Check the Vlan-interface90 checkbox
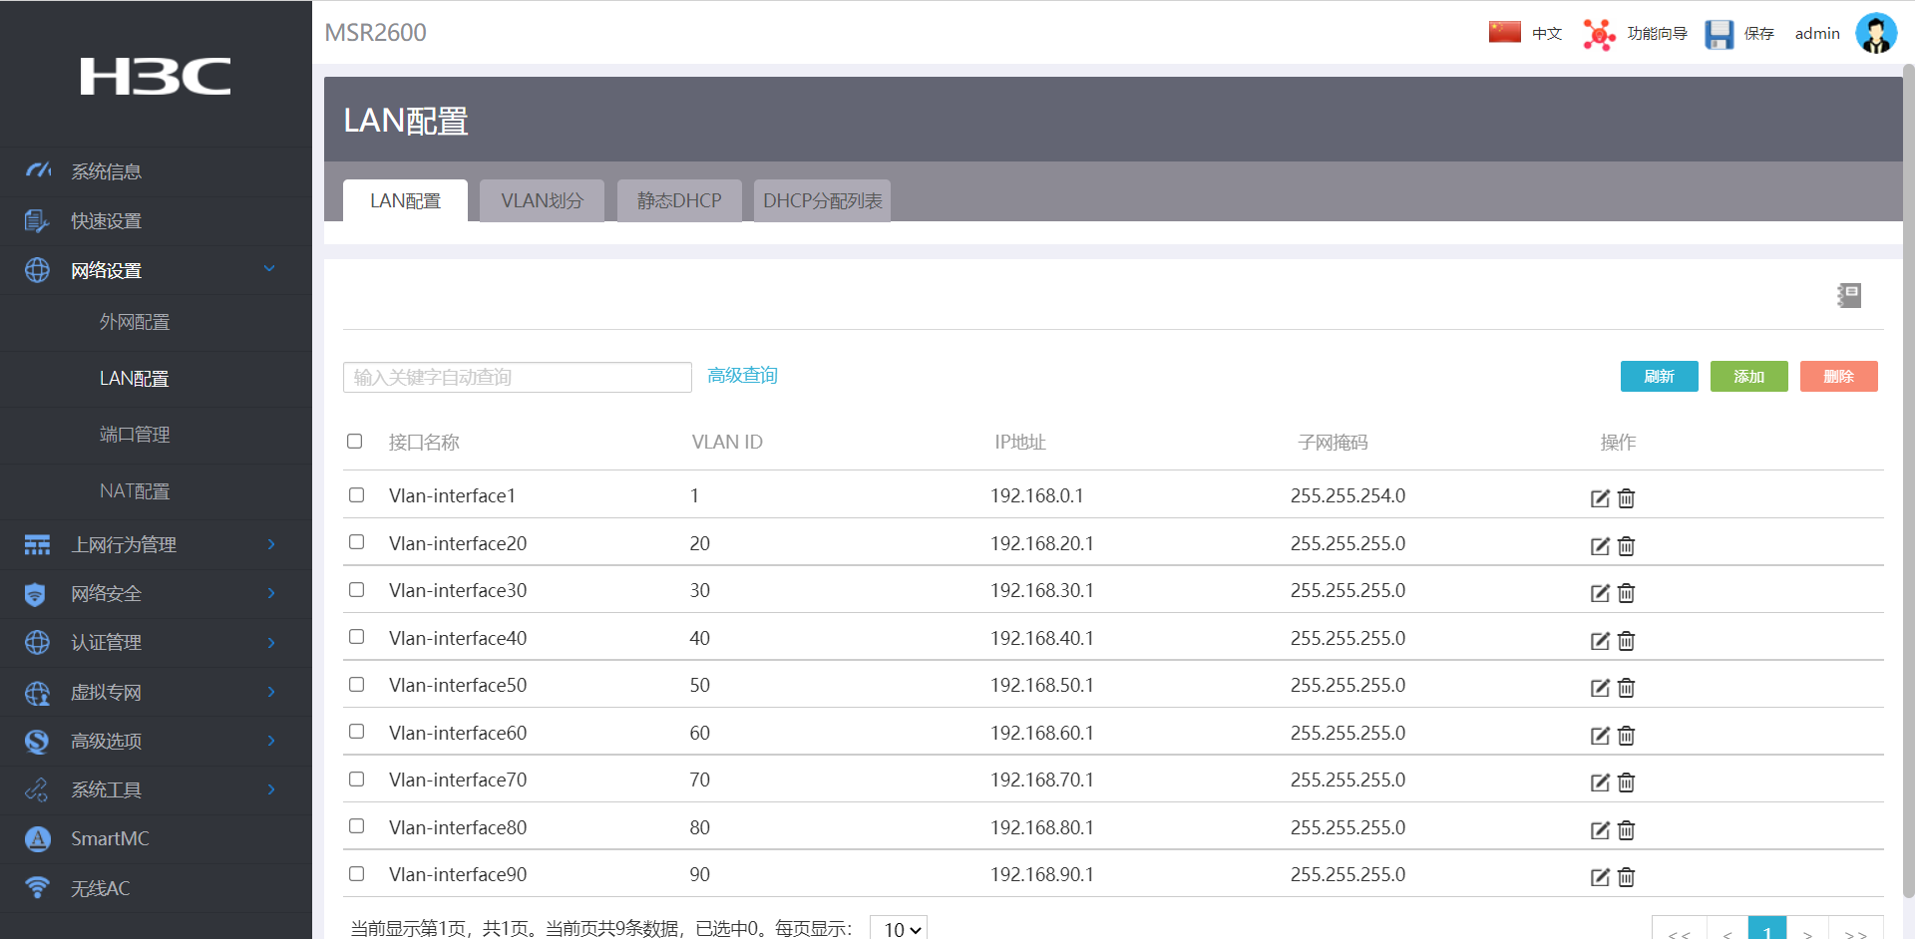This screenshot has width=1915, height=939. click(x=356, y=873)
